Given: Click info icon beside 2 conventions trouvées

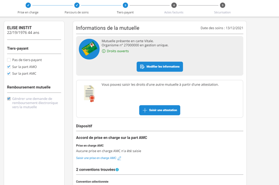Looking at the screenshot, I should (x=117, y=170).
